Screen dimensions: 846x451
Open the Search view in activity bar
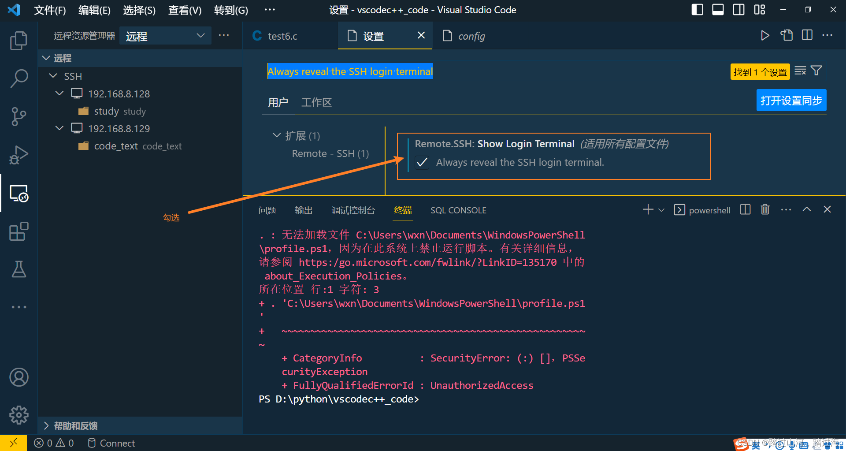19,78
